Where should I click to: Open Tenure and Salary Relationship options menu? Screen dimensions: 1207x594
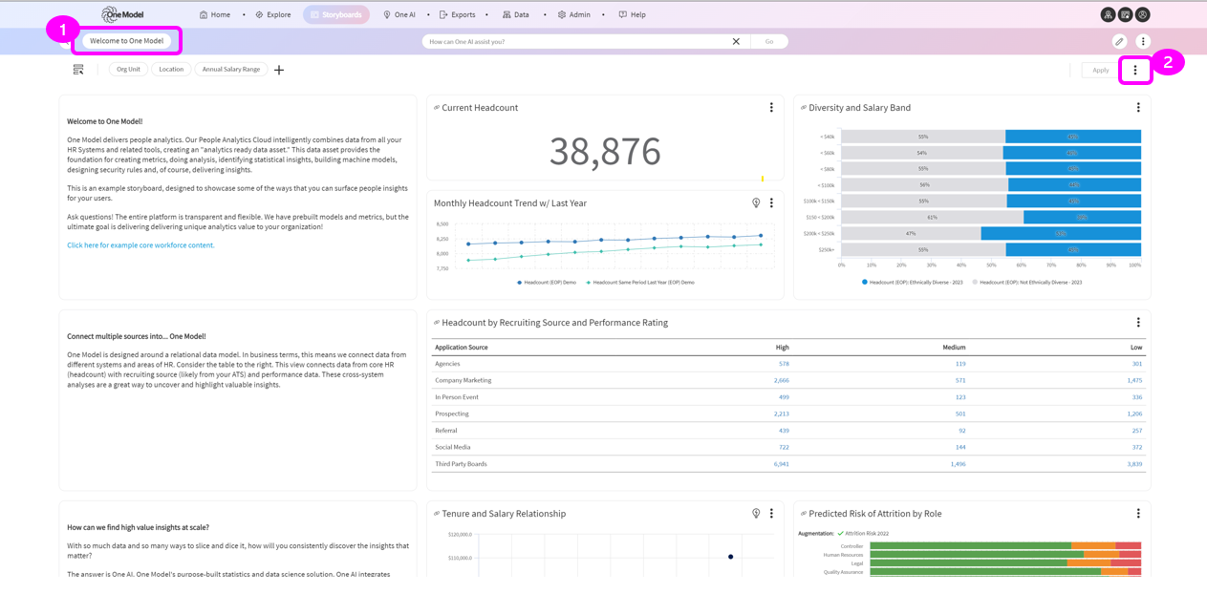point(771,514)
